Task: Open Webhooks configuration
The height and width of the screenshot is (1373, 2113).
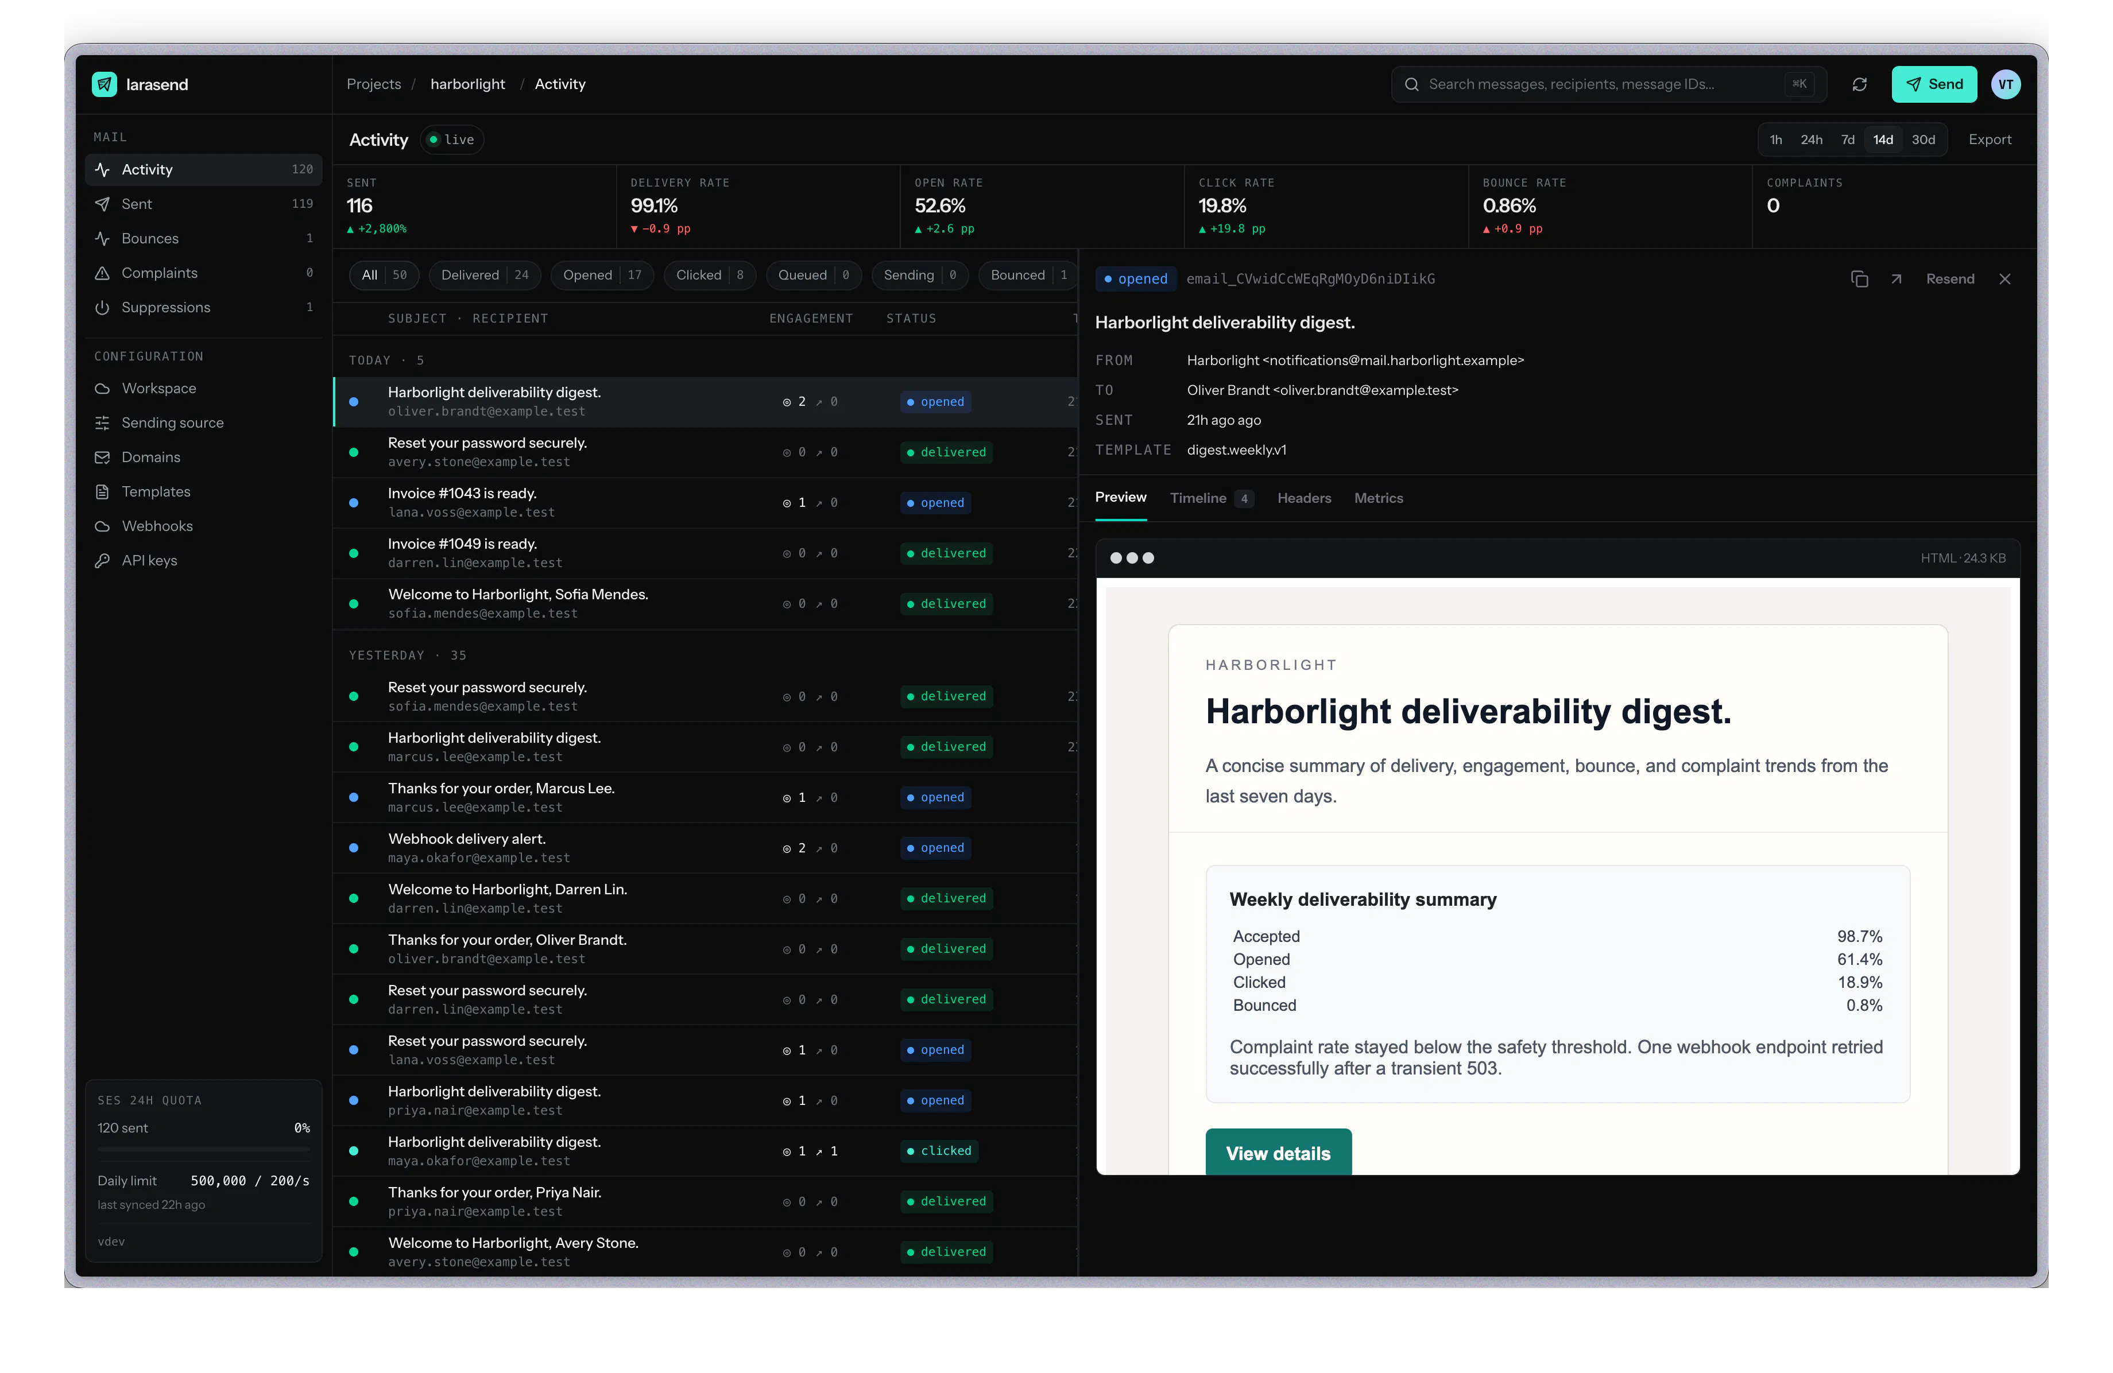Action: pyautogui.click(x=203, y=526)
